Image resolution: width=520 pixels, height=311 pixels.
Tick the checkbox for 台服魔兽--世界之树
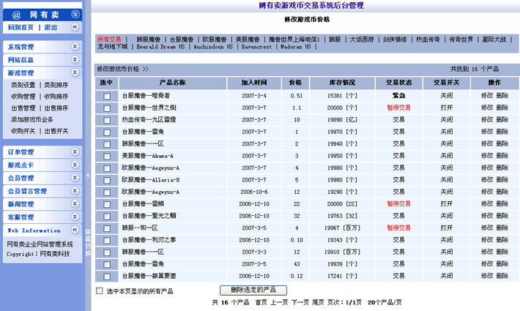107,108
